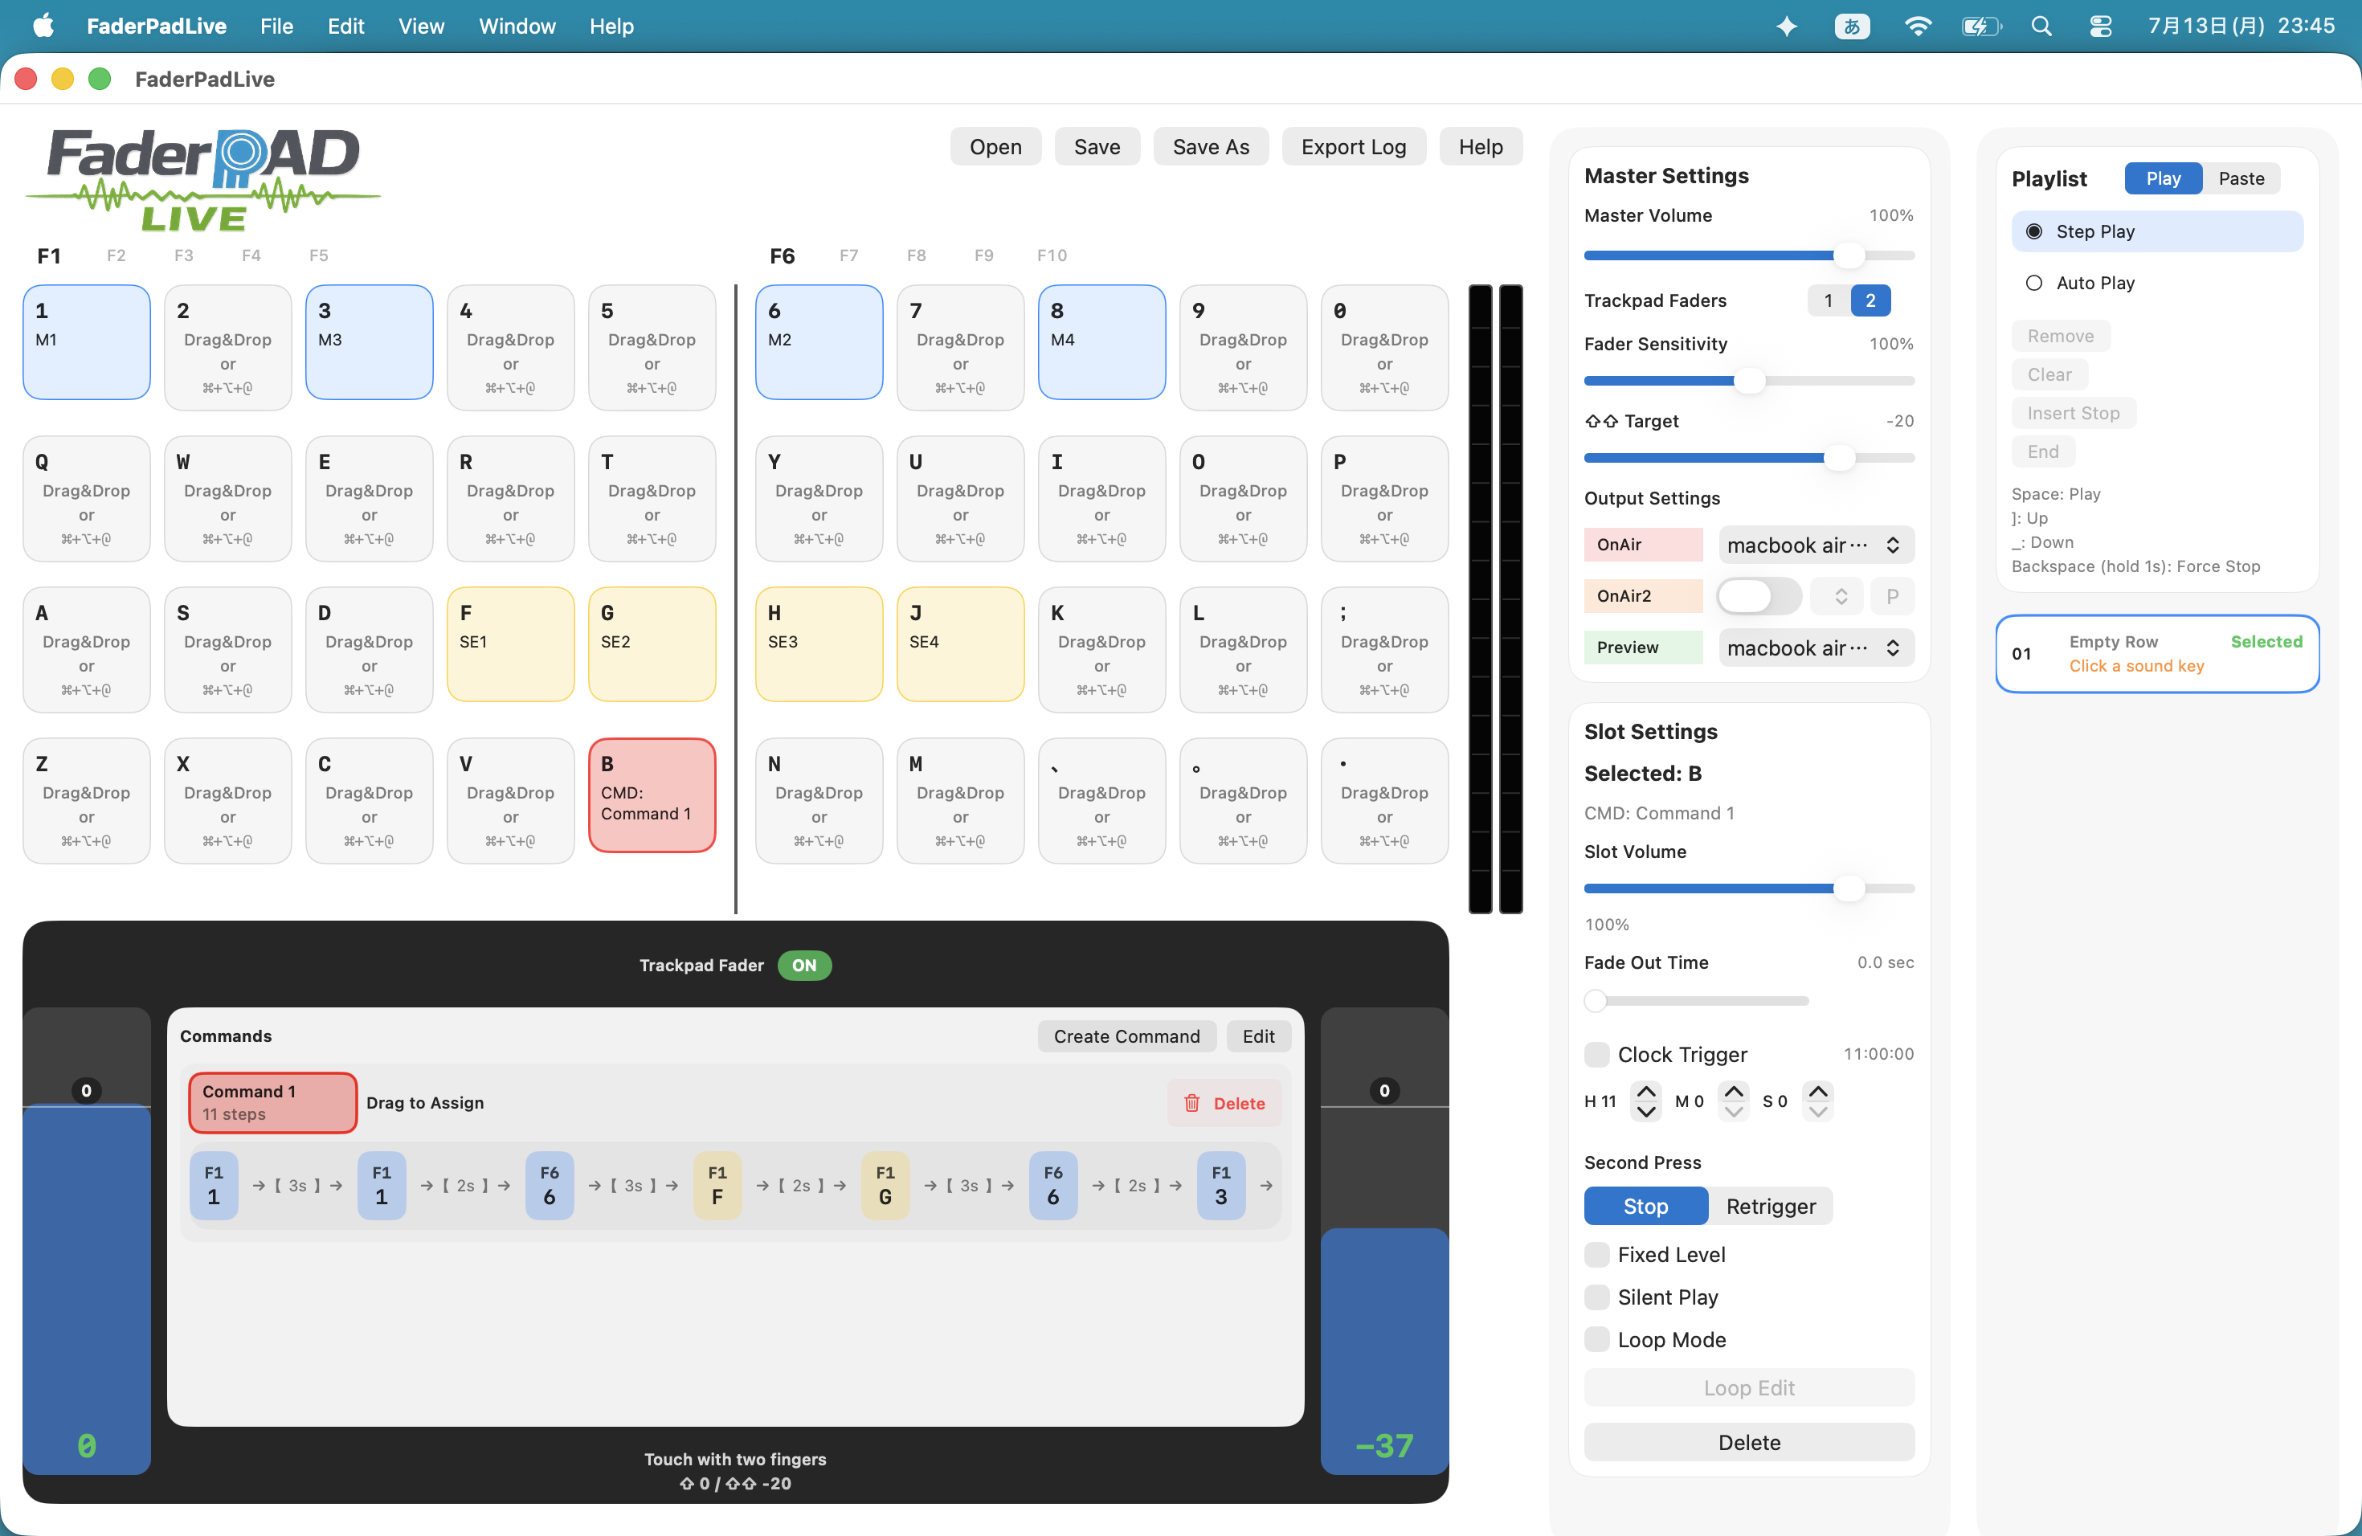Viewport: 2362px width, 1536px height.
Task: Open Control Center icon
Action: (2101, 26)
